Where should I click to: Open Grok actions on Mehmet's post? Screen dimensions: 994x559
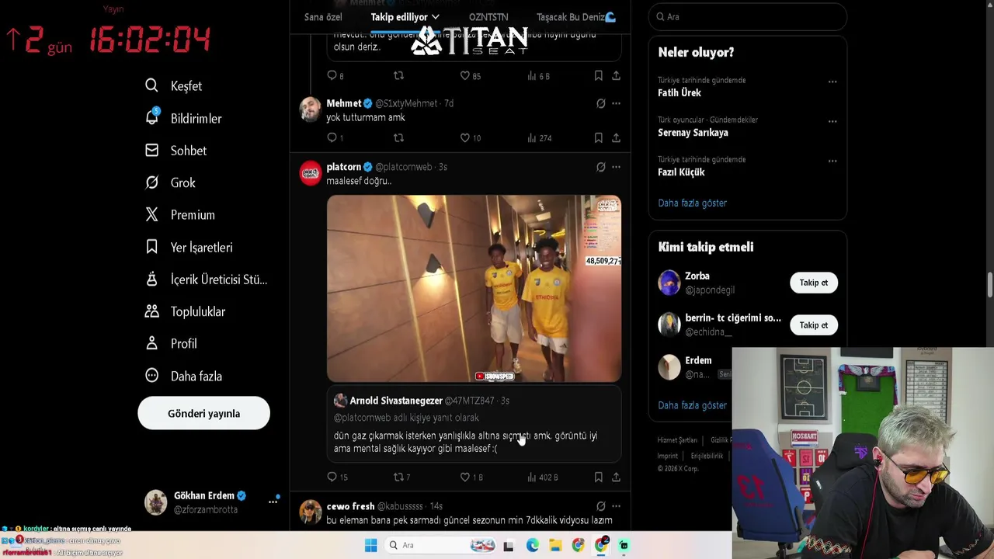point(600,103)
